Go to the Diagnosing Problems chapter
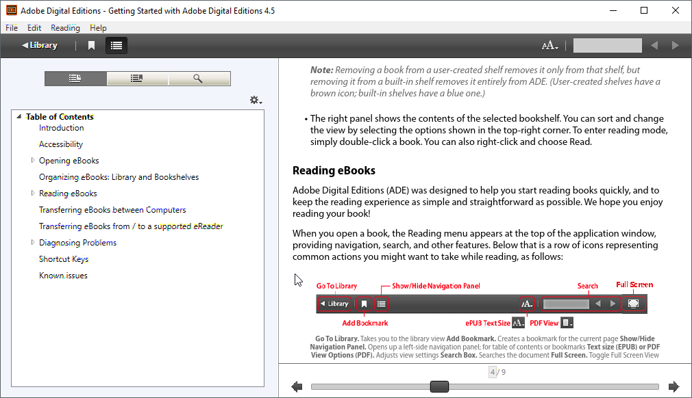This screenshot has height=398, width=692. coord(77,243)
